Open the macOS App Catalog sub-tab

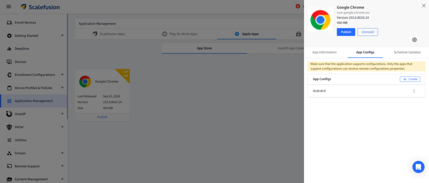(291, 48)
